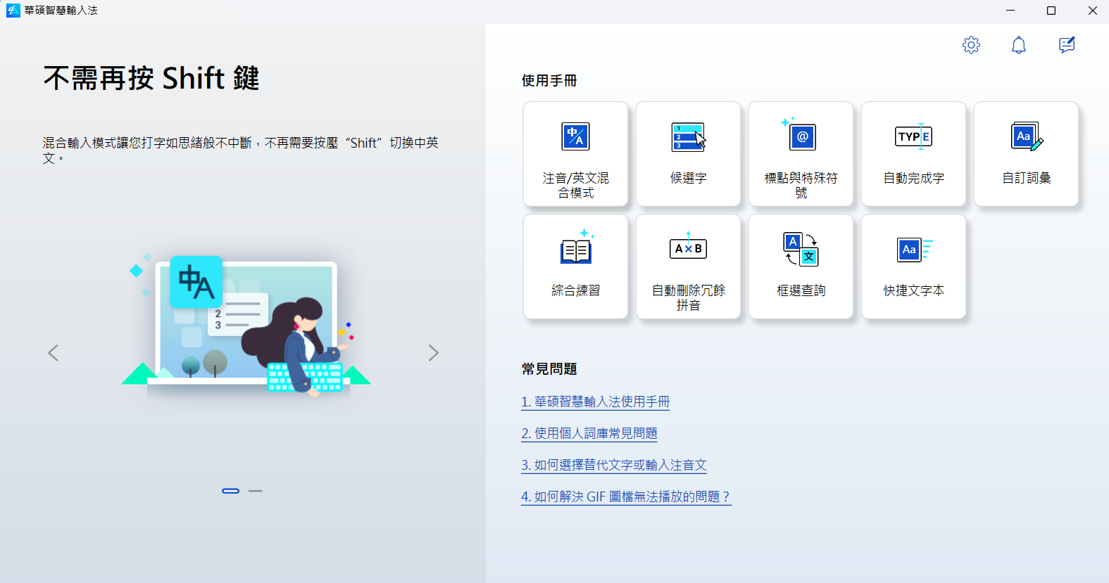Viewport: 1109px width, 583px height.
Task: Open link 華碩智慧輸入法使用手冊
Action: coord(595,402)
